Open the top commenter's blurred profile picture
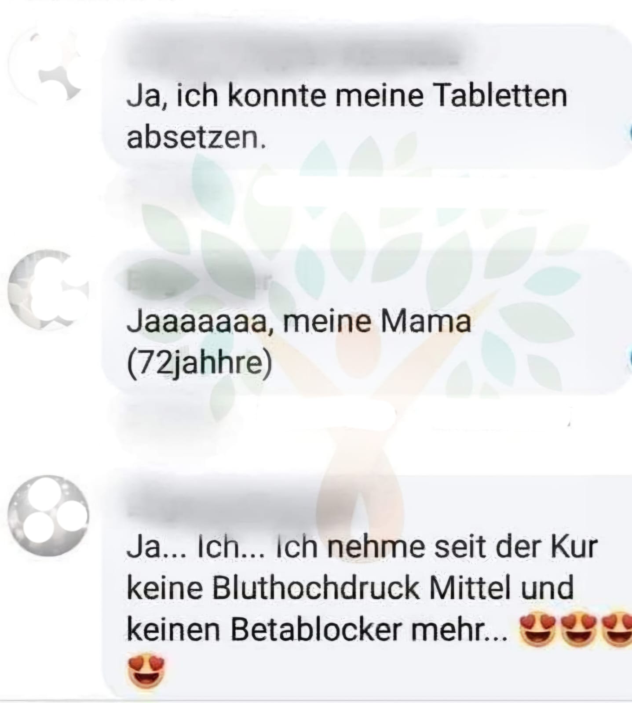The width and height of the screenshot is (632, 703). point(46,66)
